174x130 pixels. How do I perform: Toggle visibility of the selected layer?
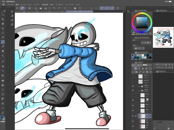point(133,116)
